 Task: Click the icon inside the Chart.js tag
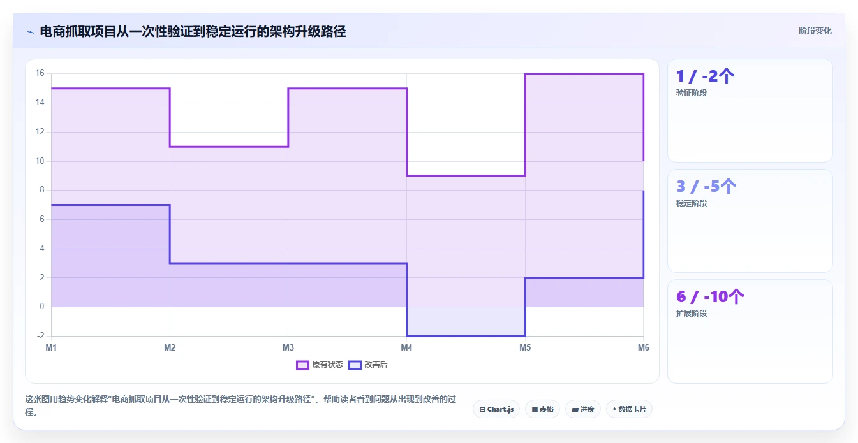[482, 409]
